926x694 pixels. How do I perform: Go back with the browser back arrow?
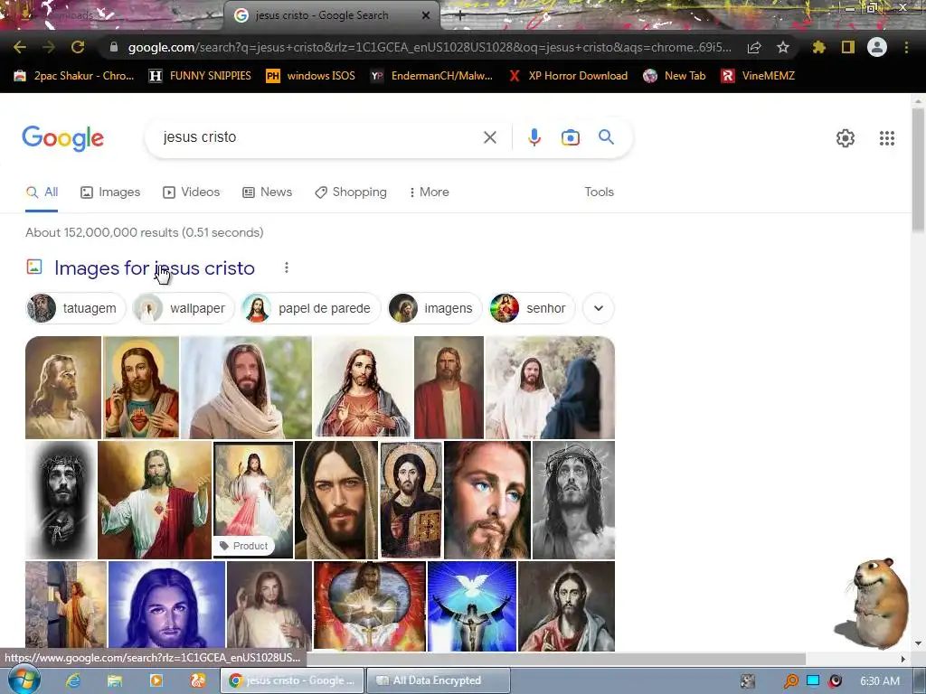tap(20, 47)
